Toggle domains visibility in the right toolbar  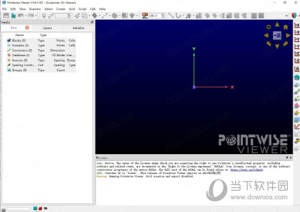point(297,85)
